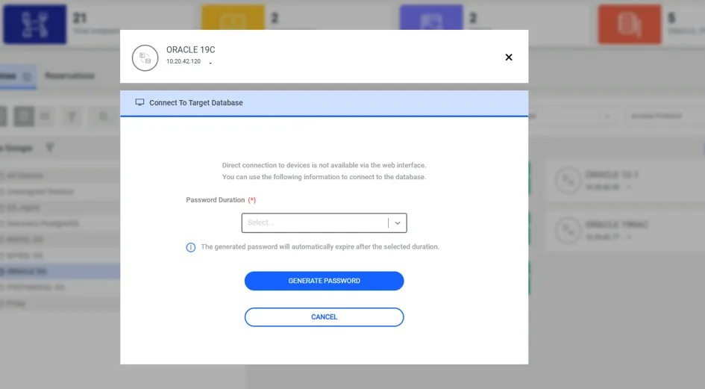The width and height of the screenshot is (705, 389).
Task: Close the ORACLE 19C dialog
Action: (x=509, y=57)
